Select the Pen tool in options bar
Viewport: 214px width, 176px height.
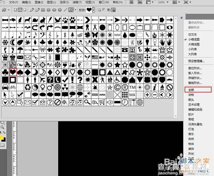(x=32, y=10)
